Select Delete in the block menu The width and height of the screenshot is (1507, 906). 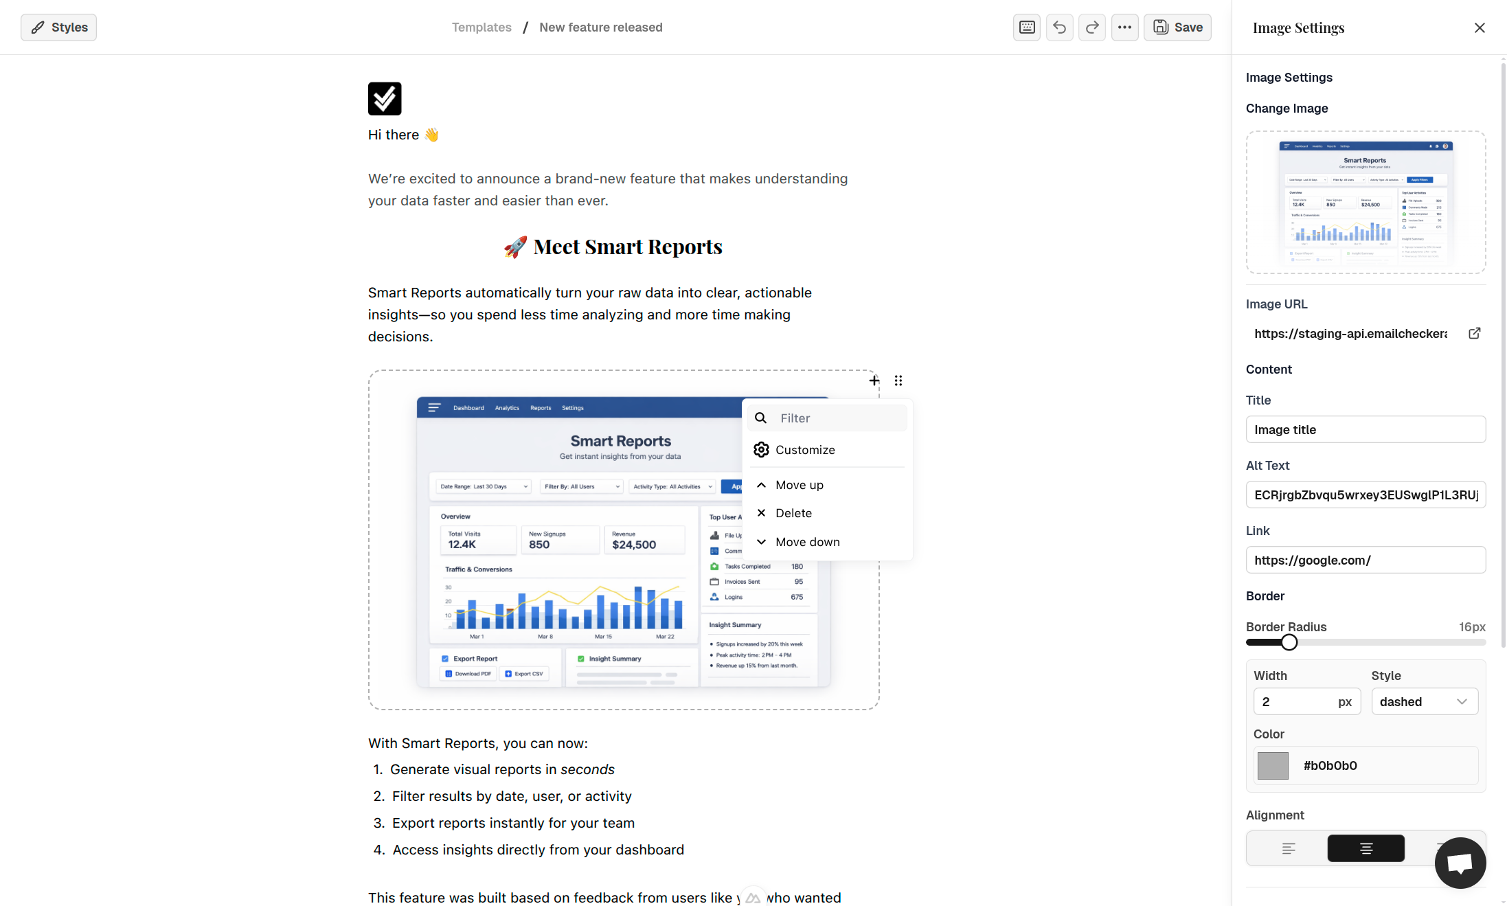point(793,513)
